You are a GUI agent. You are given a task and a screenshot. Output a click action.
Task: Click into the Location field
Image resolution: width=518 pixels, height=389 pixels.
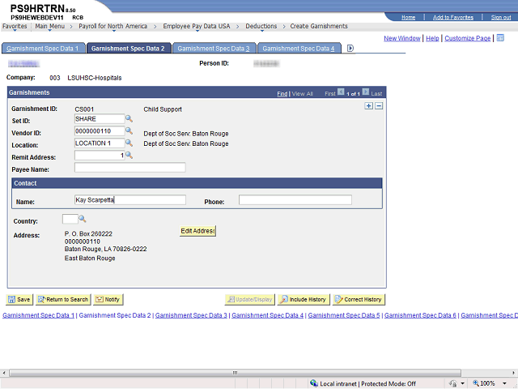[x=100, y=143]
